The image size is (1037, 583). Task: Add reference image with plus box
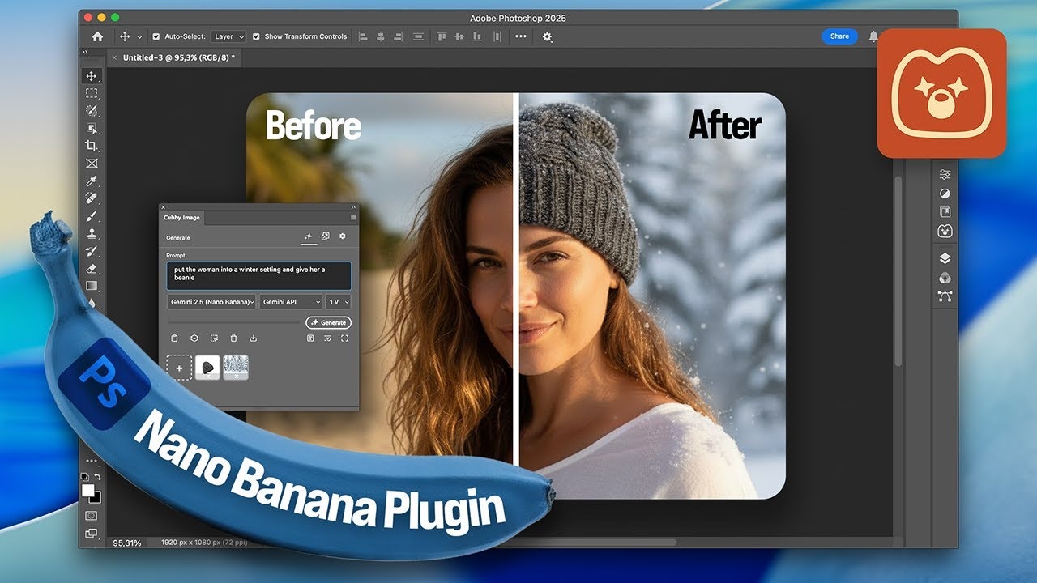[x=179, y=368]
